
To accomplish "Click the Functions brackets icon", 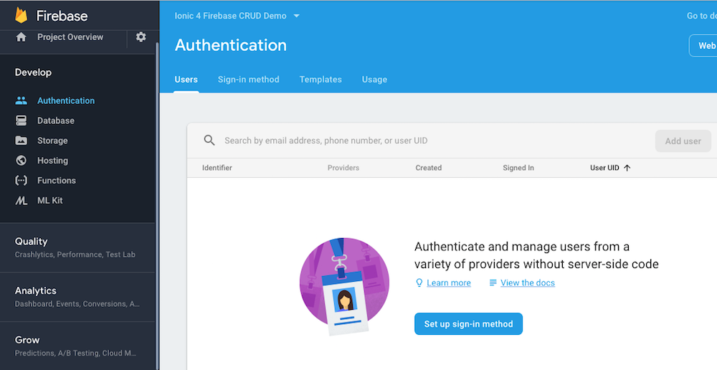I will click(x=21, y=180).
